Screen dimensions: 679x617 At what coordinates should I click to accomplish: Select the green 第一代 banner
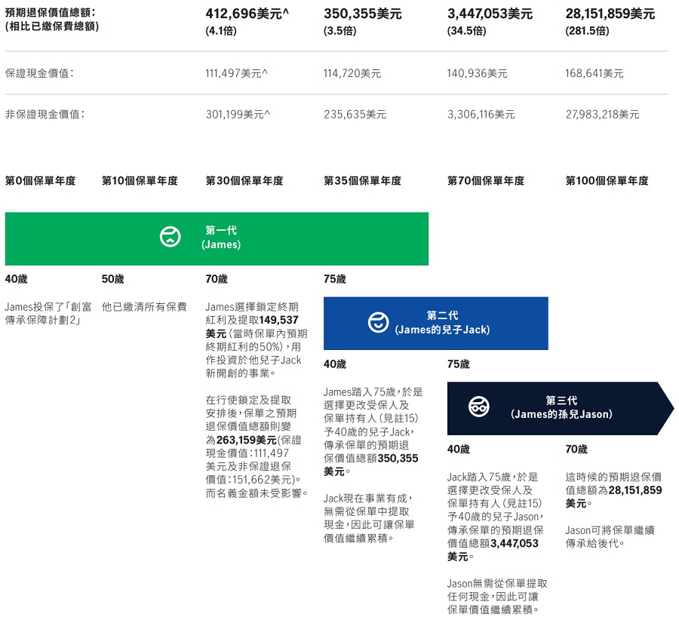(217, 238)
